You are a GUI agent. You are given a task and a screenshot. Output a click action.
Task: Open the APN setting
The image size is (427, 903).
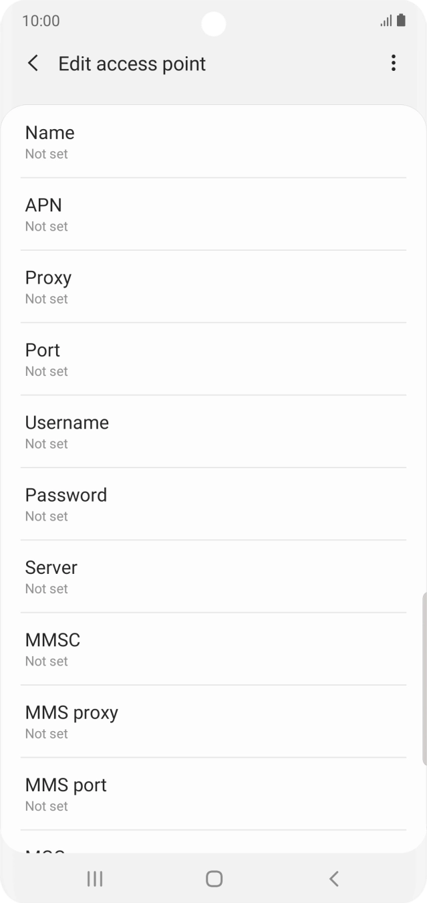pyautogui.click(x=213, y=214)
